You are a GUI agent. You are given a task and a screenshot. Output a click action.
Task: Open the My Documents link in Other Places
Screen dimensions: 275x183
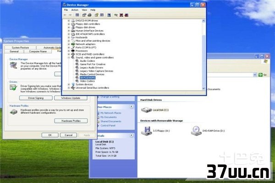pyautogui.click(x=108, y=117)
